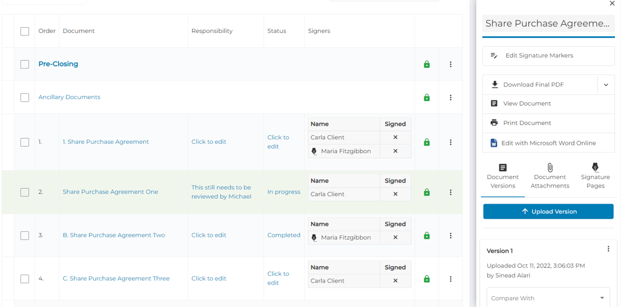Click the green lock icon for Ancillary Documents

pos(427,97)
